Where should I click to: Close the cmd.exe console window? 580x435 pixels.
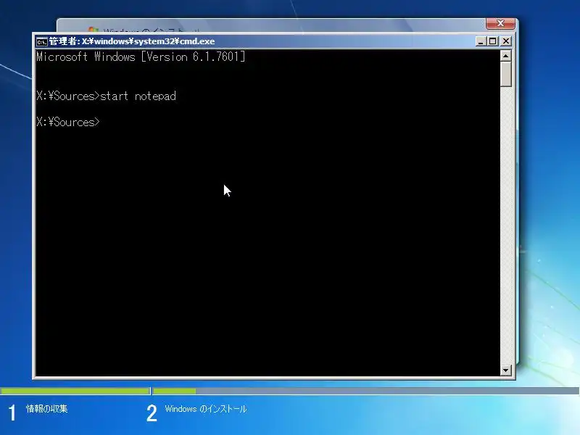coord(505,41)
